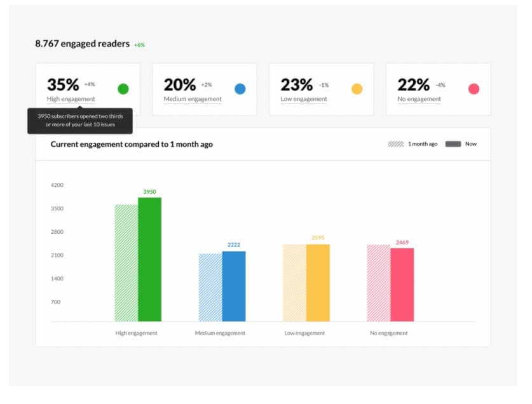Screen dimensions: 532x404
Task: Click the red No engagement circle indicator
Action: (474, 89)
